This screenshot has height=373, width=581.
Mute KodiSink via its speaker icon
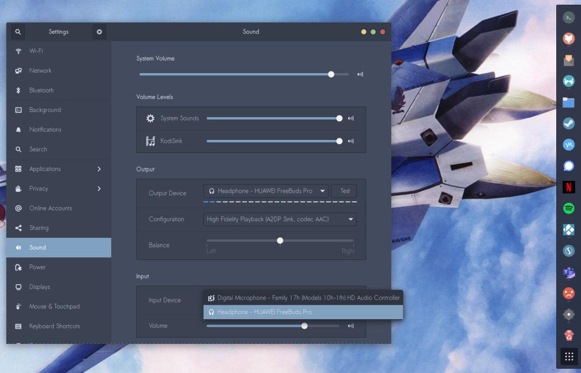(351, 141)
